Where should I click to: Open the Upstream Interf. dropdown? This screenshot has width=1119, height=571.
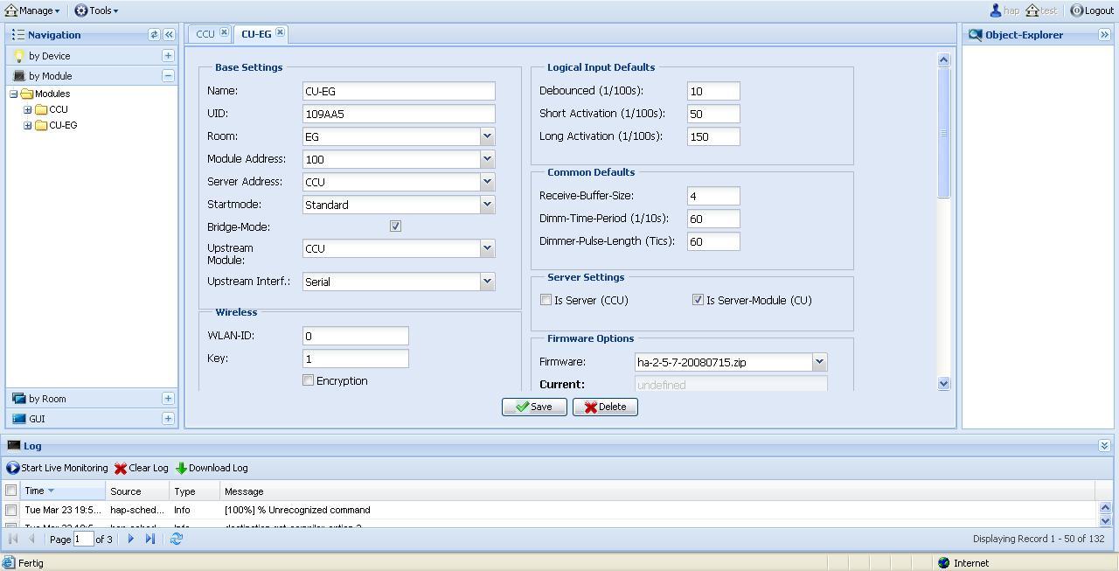(x=487, y=282)
